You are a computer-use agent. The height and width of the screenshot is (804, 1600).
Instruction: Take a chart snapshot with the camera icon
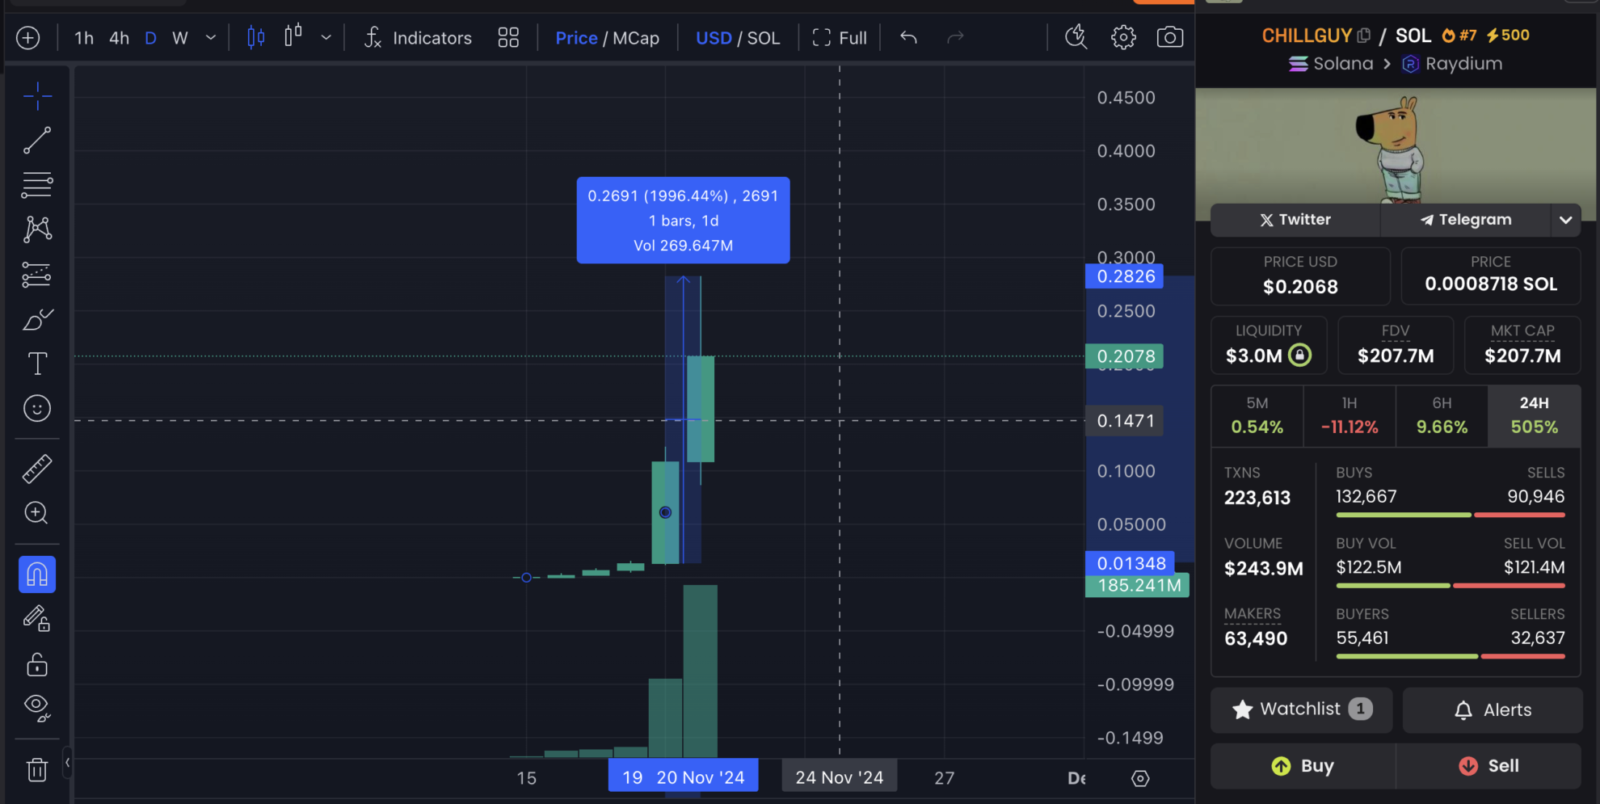(x=1170, y=37)
